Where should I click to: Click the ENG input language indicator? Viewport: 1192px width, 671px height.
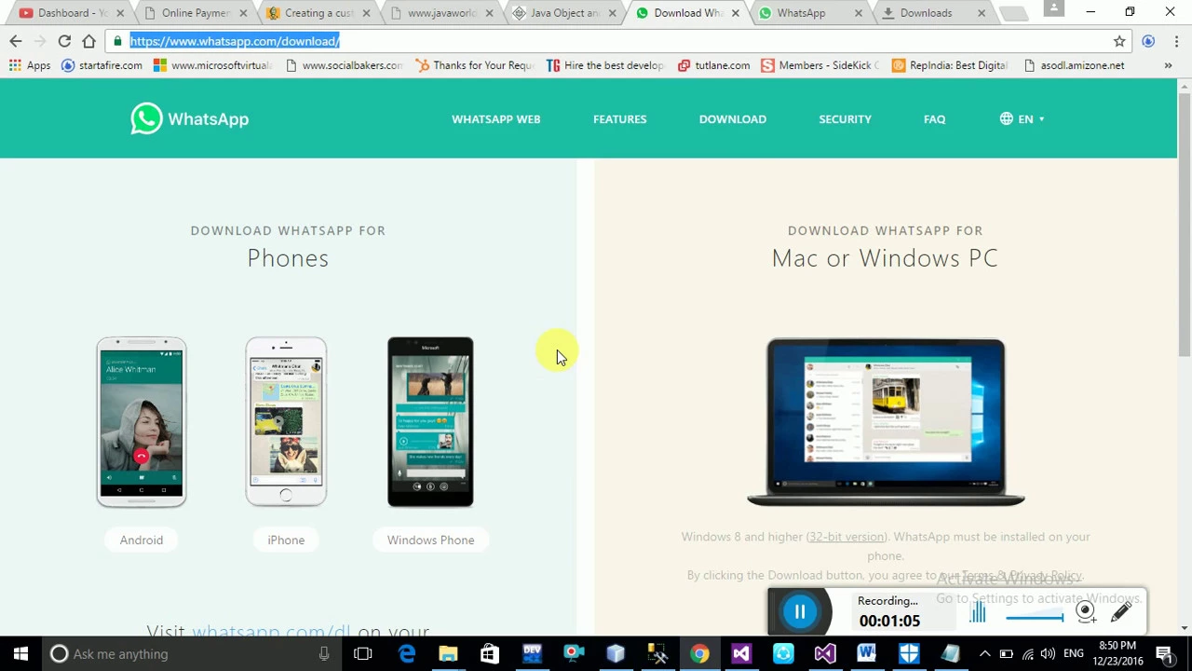1073,654
